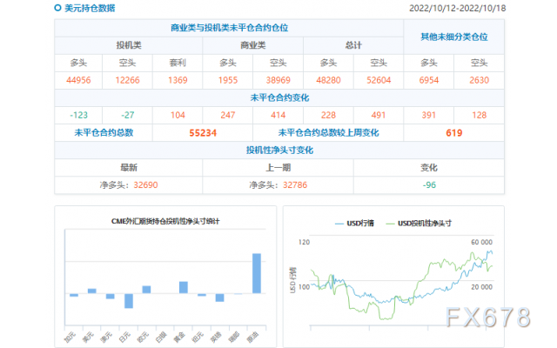This screenshot has width=557, height=348.
Task: Select the total long value 48280
Action: pyautogui.click(x=328, y=80)
